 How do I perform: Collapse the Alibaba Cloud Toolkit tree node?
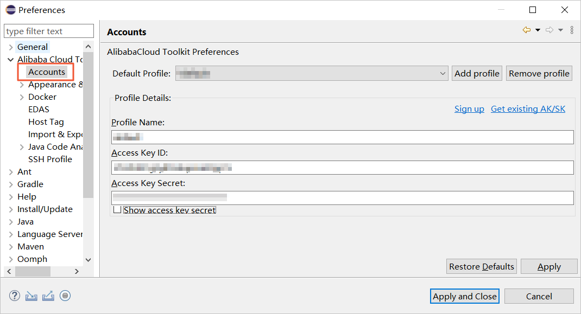11,60
